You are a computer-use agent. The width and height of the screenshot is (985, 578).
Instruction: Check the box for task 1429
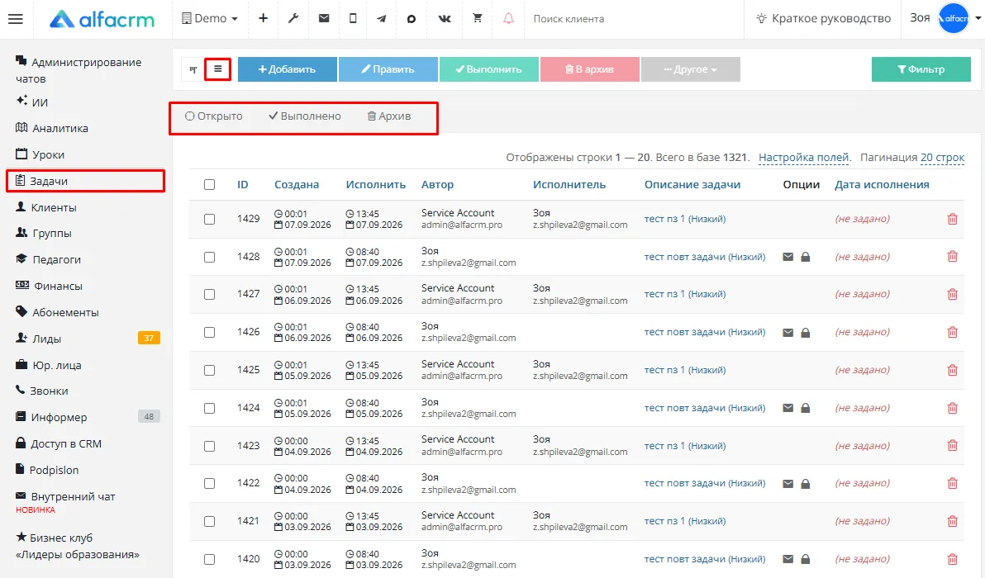(x=209, y=219)
